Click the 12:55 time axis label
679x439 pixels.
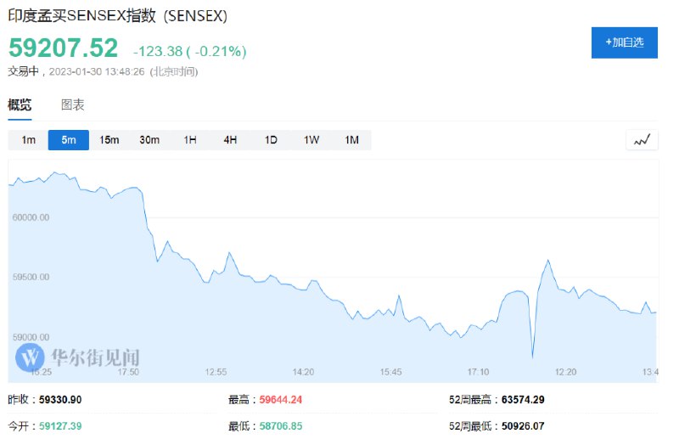click(x=216, y=372)
